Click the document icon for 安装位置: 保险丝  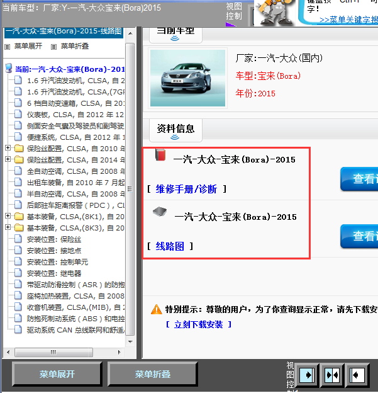pyautogui.click(x=18, y=239)
